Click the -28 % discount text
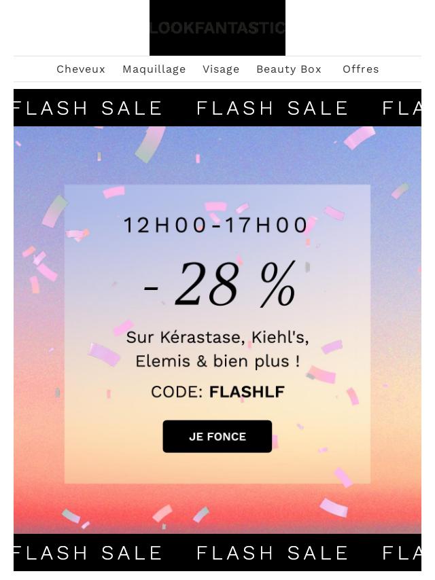Viewport: 435px width, 580px height. 220,284
